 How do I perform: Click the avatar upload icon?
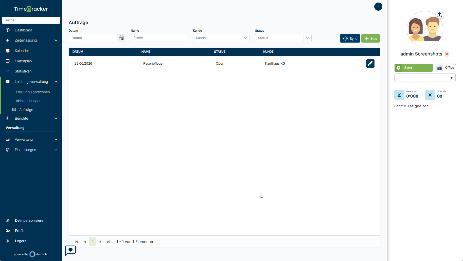pyautogui.click(x=439, y=15)
